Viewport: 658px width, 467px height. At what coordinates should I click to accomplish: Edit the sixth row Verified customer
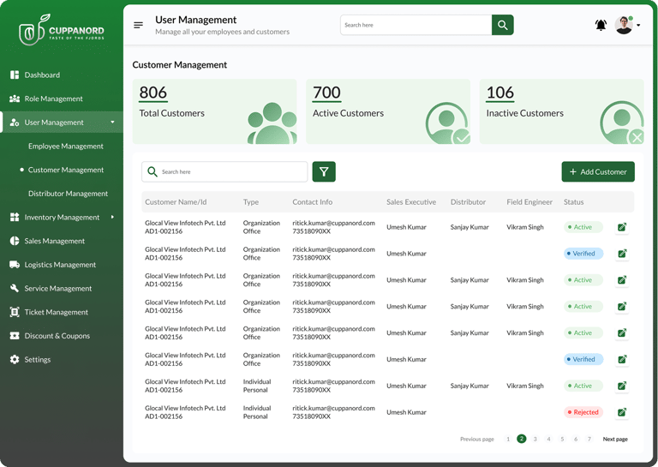622,359
